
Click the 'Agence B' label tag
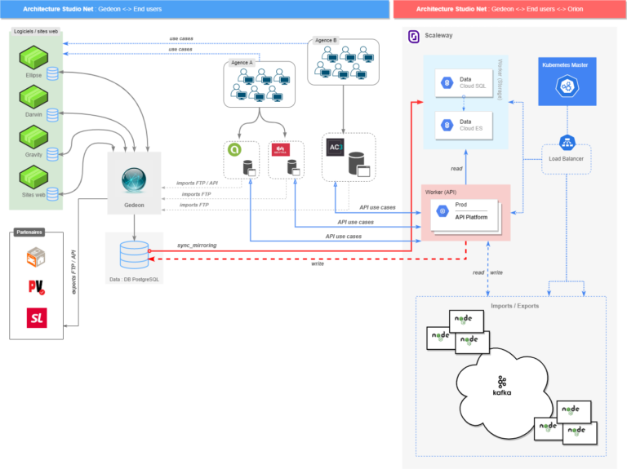pos(326,40)
